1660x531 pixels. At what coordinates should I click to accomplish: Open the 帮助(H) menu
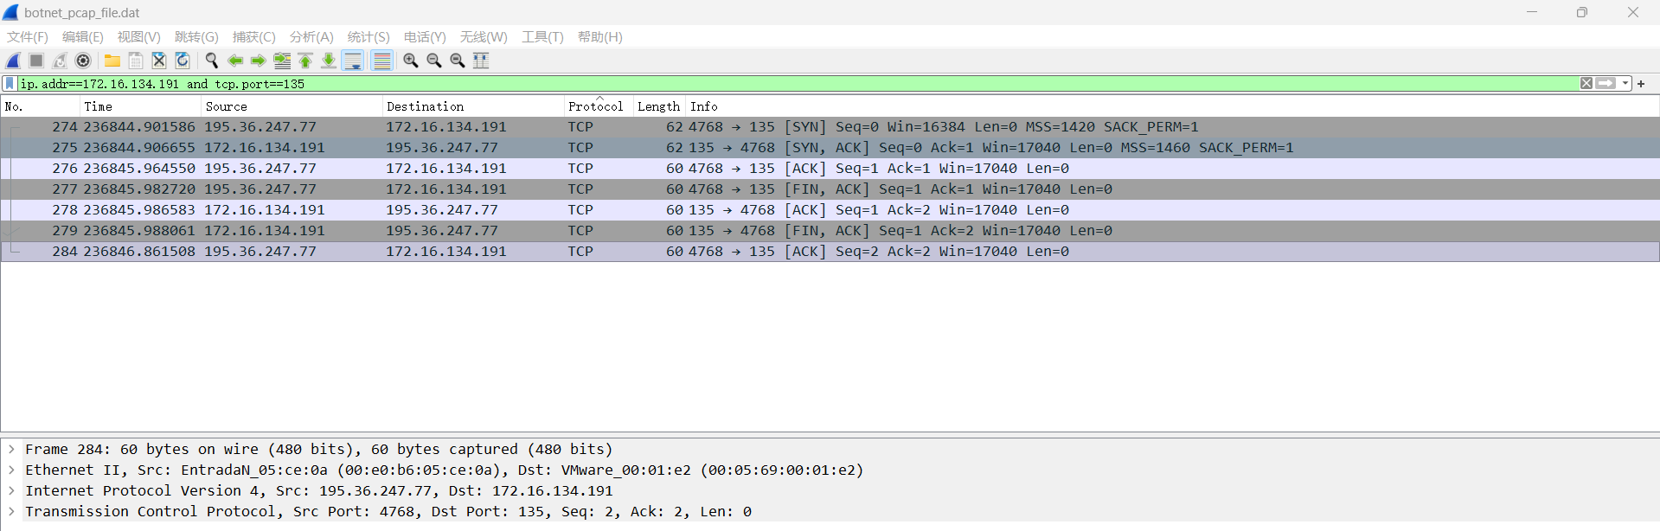600,37
